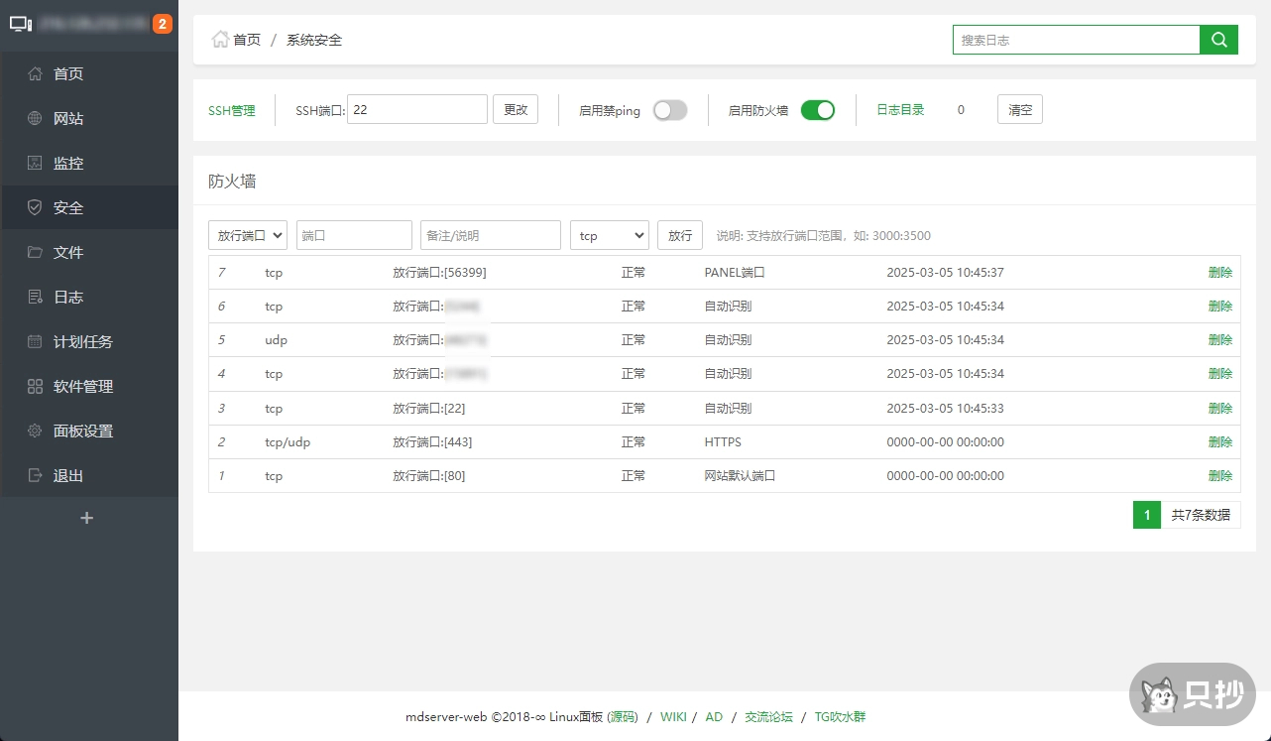The height and width of the screenshot is (741, 1271).
Task: Click the 计划任务 calendar icon in sidebar
Action: click(35, 342)
